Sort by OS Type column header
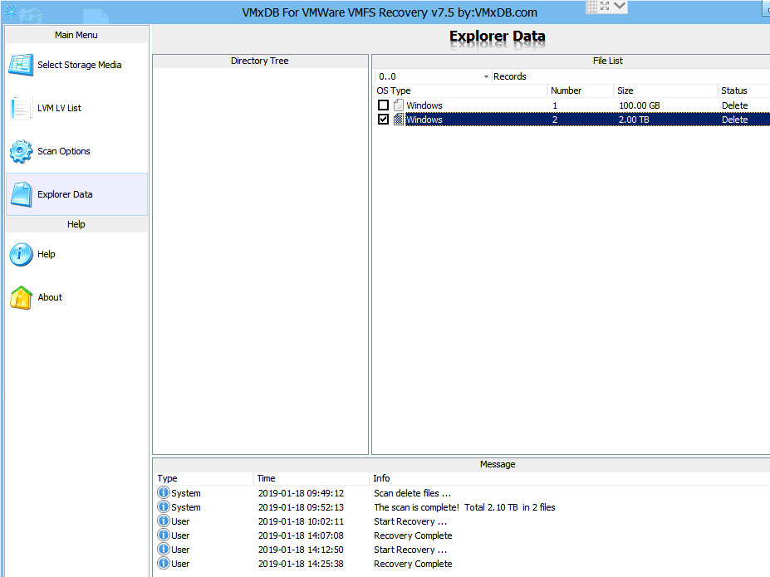The width and height of the screenshot is (770, 577). (459, 90)
